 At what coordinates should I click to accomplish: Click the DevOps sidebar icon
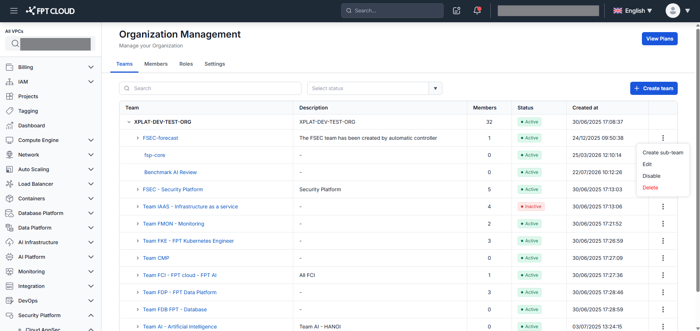pos(9,301)
